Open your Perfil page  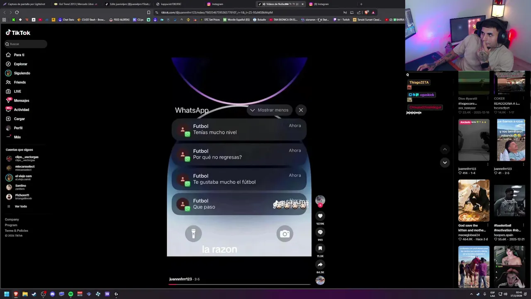click(x=14, y=128)
